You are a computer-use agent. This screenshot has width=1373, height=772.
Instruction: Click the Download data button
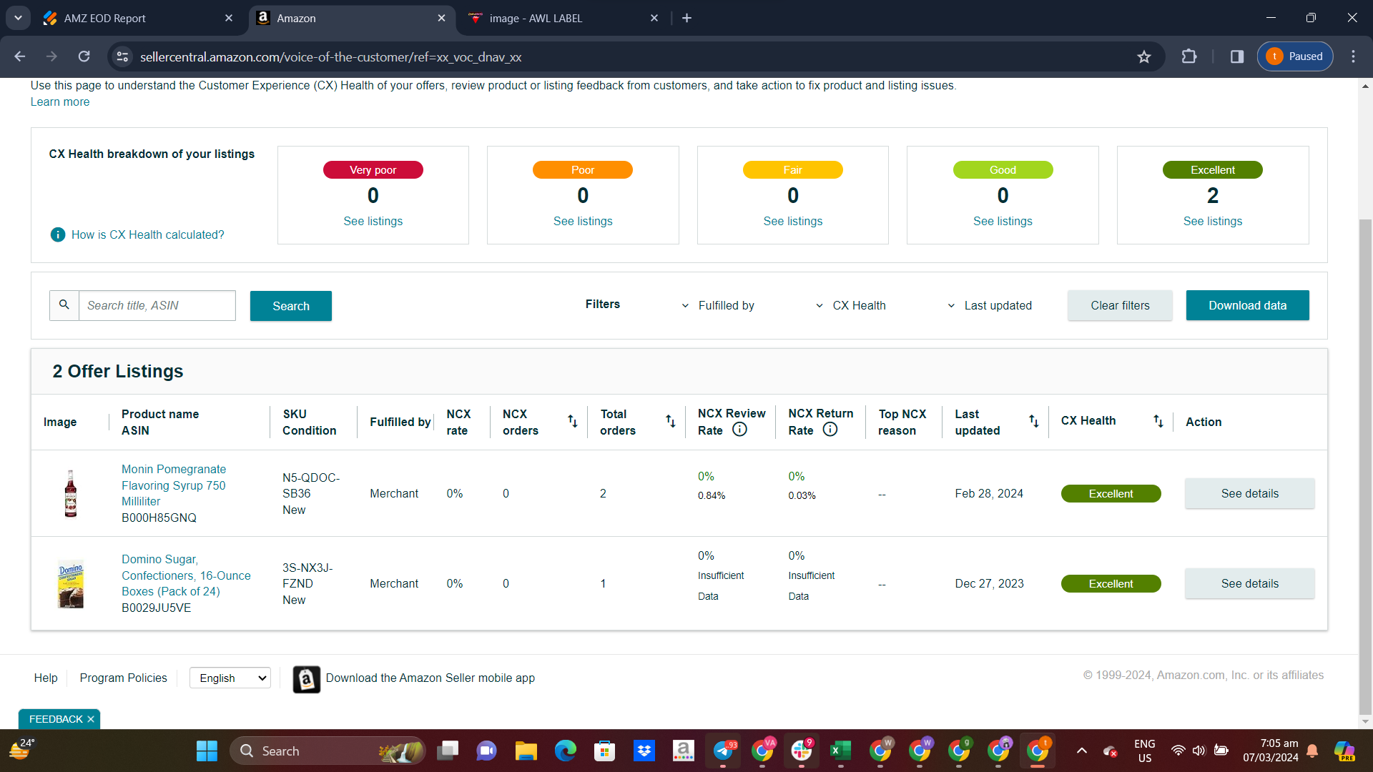1248,305
